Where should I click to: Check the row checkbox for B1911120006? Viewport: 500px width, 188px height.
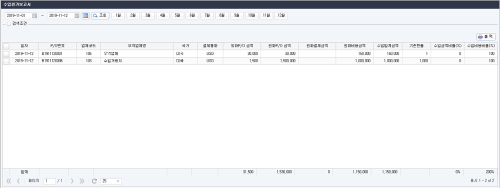(x=6, y=61)
